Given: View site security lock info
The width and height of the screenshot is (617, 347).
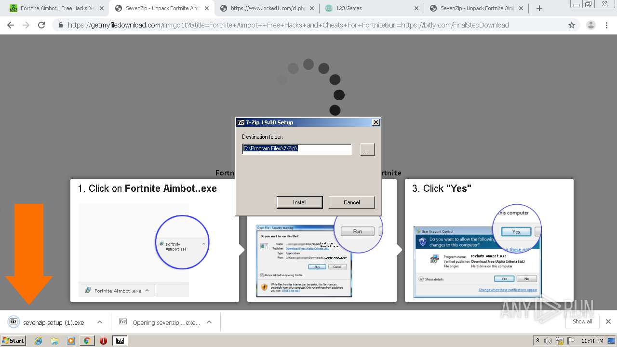Looking at the screenshot, I should tap(60, 25).
